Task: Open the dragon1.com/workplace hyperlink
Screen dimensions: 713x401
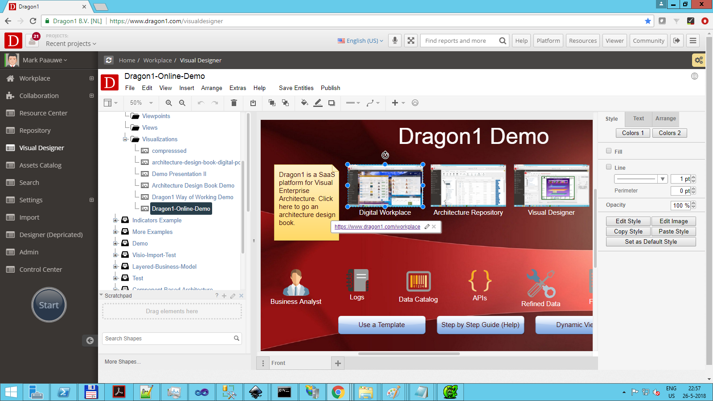Action: point(377,227)
